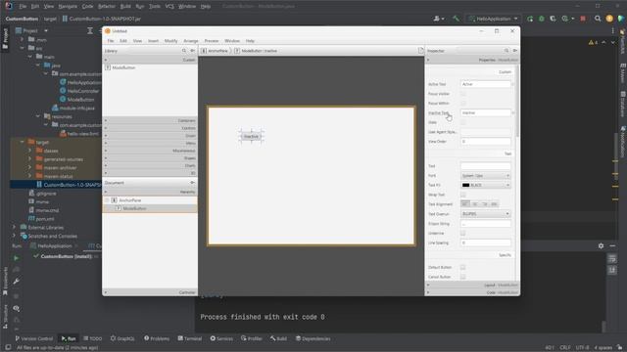Click the green rerun icon in IntelliJ toolbar

pos(530,19)
